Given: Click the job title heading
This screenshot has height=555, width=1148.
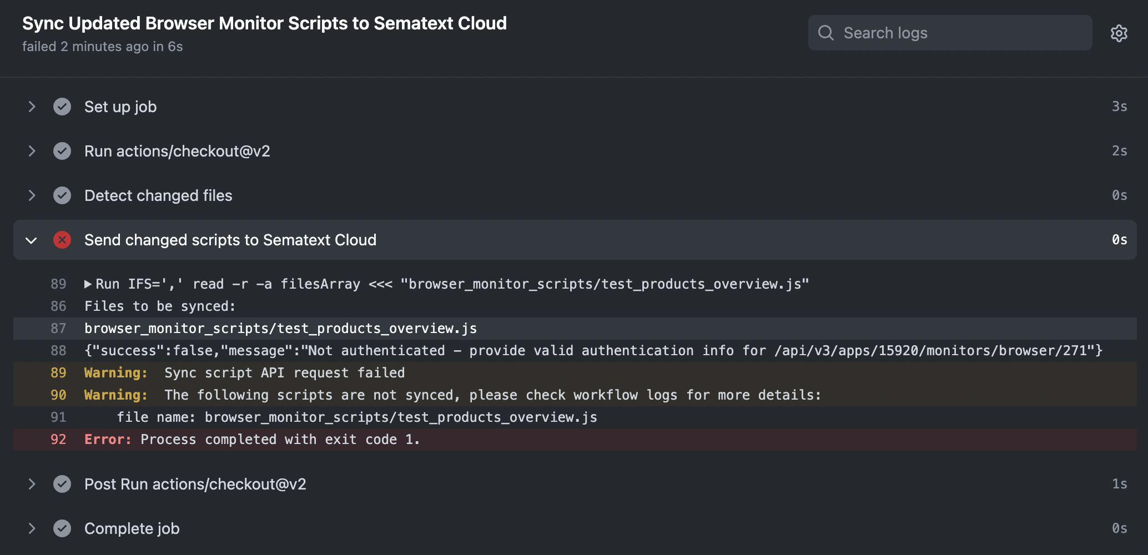Looking at the screenshot, I should (x=264, y=23).
